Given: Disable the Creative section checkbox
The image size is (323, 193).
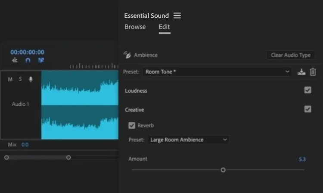Looking at the screenshot, I should point(307,109).
